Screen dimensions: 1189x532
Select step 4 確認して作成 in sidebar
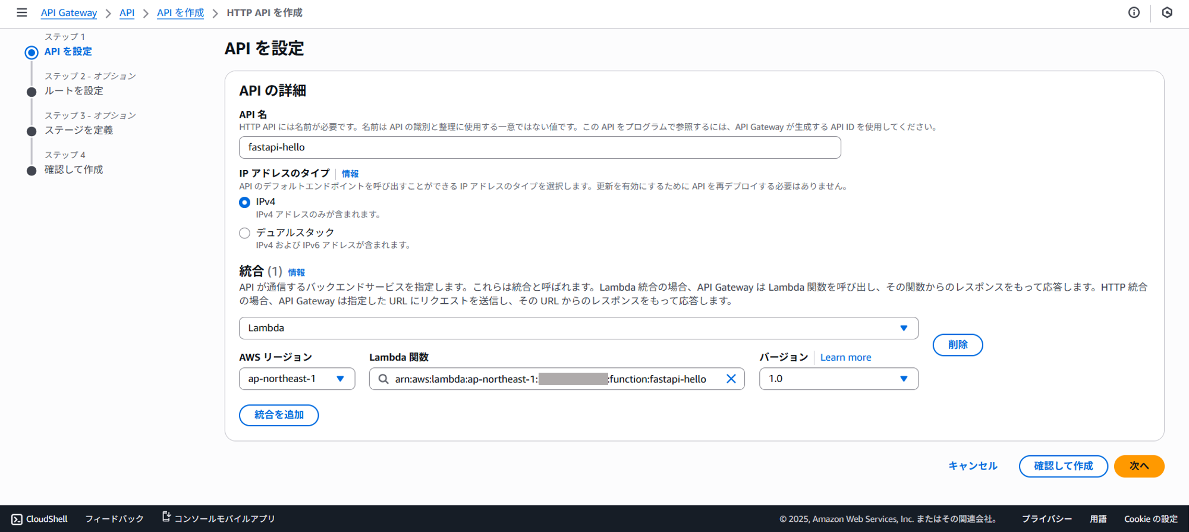(74, 169)
